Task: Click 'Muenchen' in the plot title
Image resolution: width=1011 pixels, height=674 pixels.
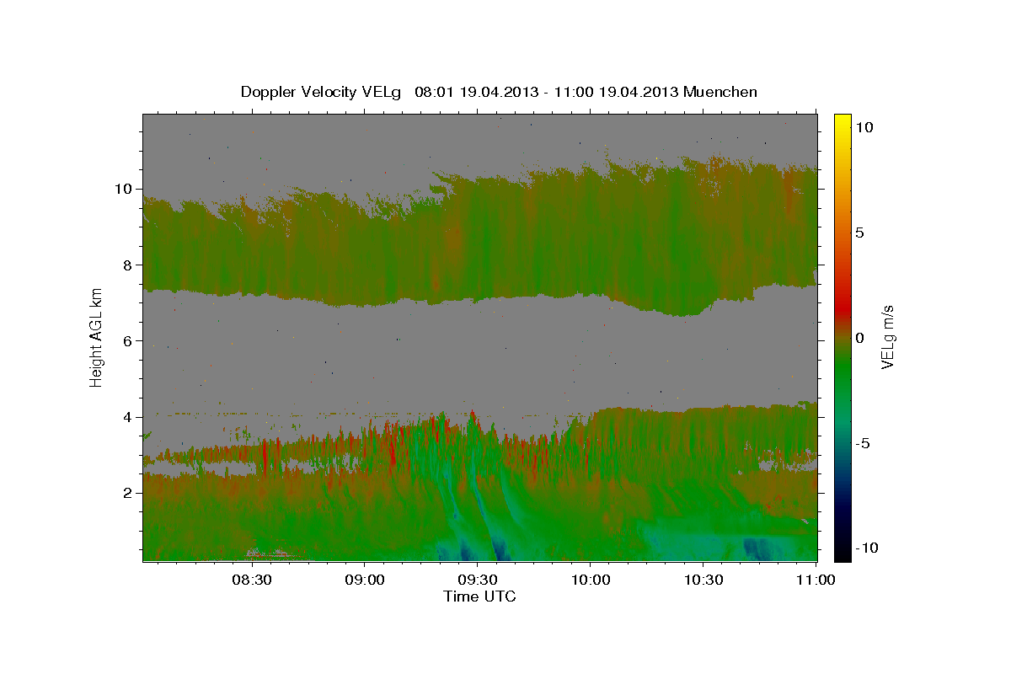Action: tap(721, 92)
